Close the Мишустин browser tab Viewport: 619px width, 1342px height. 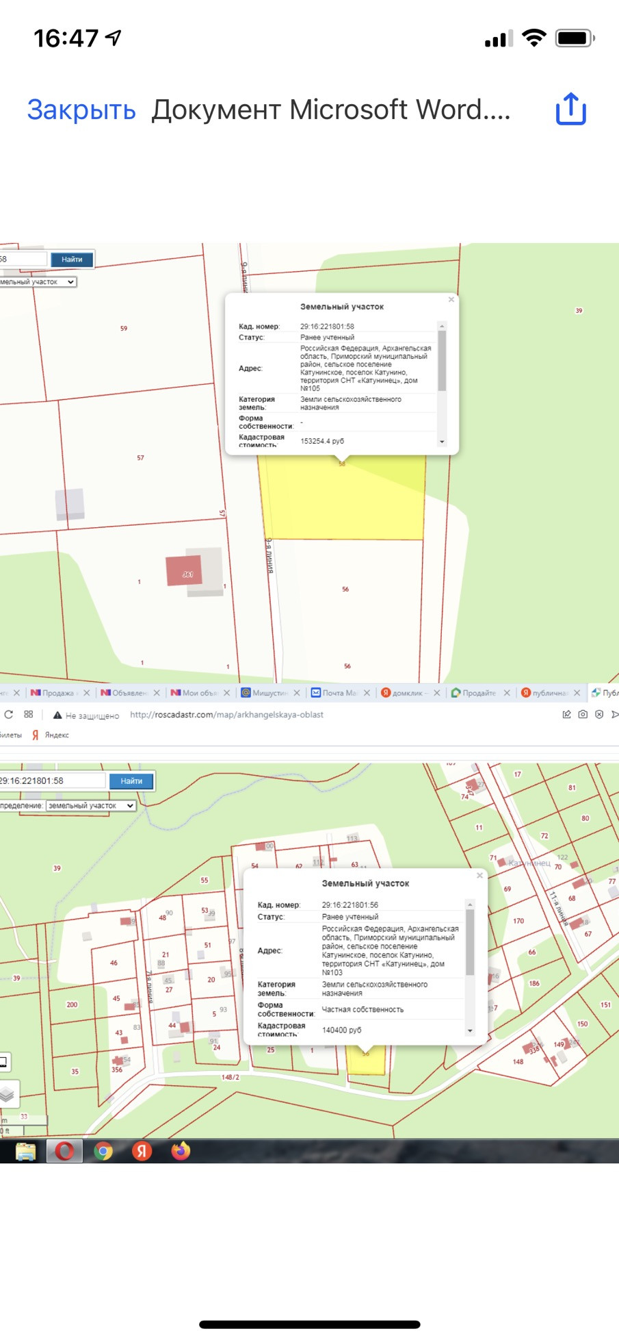coord(297,693)
